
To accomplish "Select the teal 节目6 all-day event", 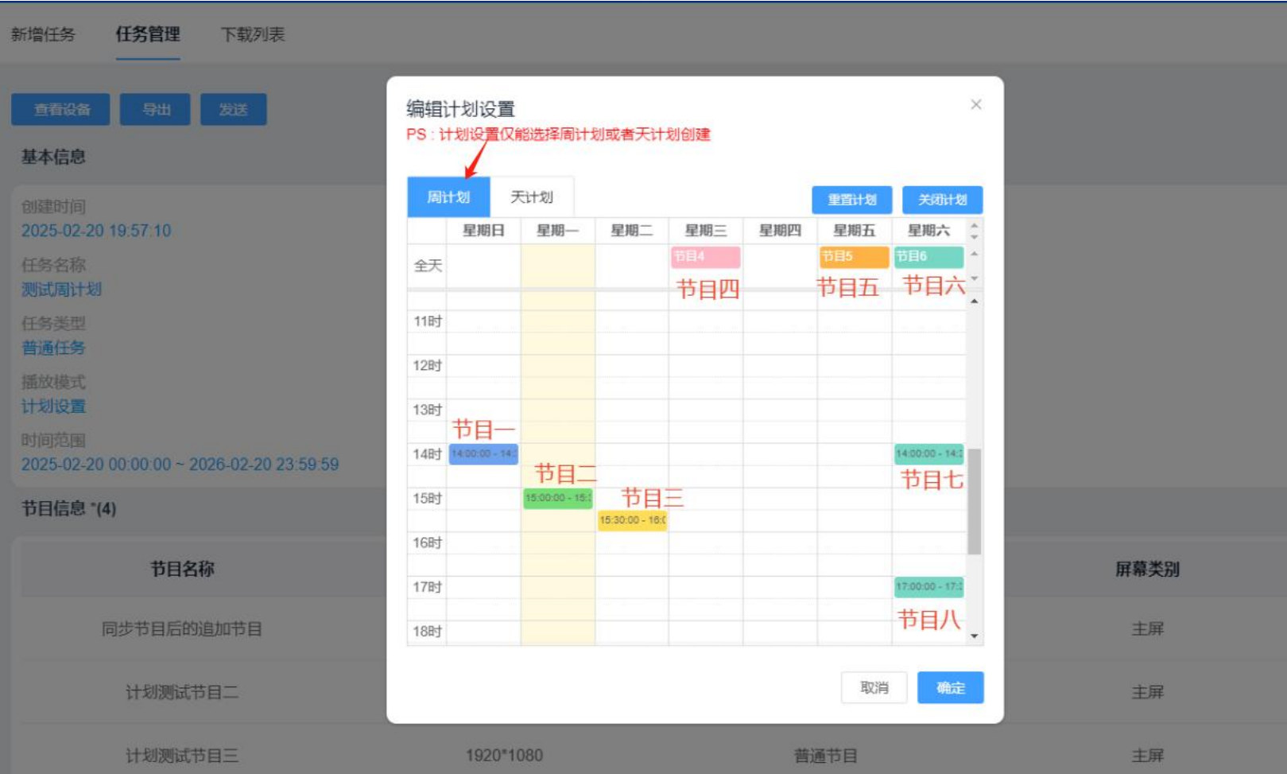I will pyautogui.click(x=928, y=256).
